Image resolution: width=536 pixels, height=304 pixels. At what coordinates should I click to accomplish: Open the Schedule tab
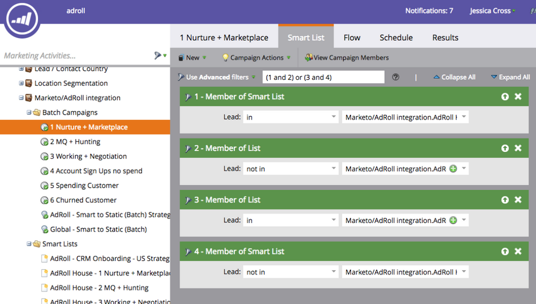[396, 38]
